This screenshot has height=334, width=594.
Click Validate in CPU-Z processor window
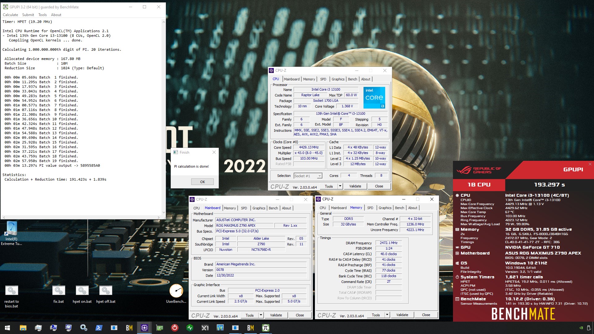[x=355, y=186]
